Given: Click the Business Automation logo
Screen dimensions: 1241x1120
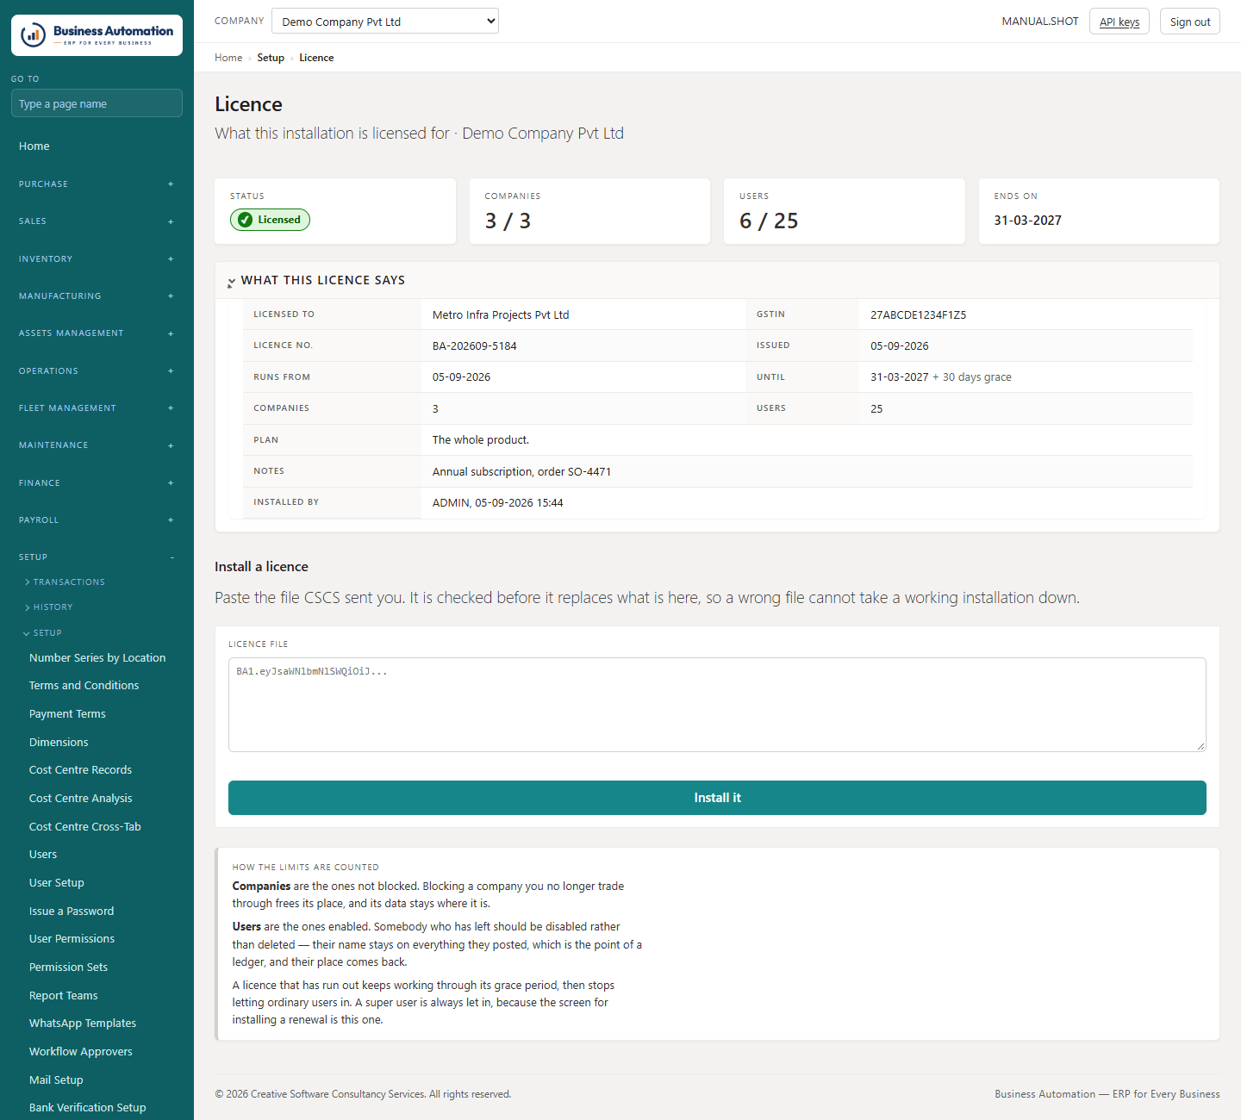Looking at the screenshot, I should pyautogui.click(x=97, y=35).
